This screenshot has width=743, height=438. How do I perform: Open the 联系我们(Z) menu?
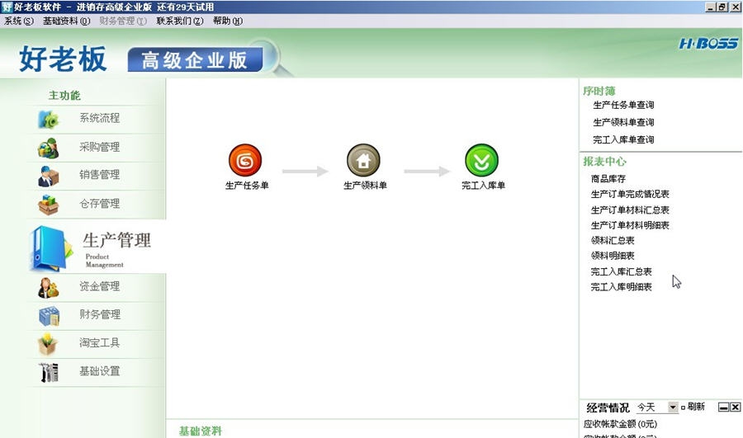click(x=180, y=21)
